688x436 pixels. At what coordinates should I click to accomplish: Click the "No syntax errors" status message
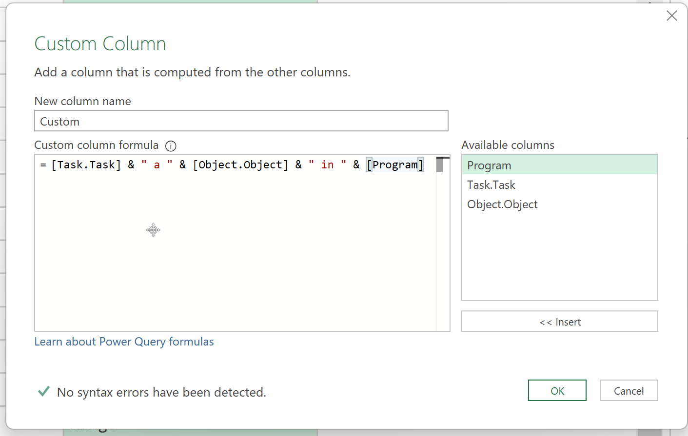(x=161, y=392)
